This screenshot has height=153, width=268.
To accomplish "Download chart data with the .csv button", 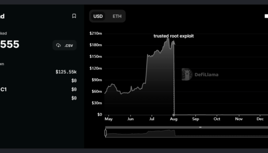I will [65, 45].
